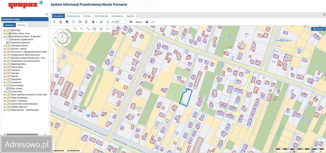Image resolution: width=326 pixels, height=153 pixels.
Task: Click the Pomoc link
Action: click(139, 22)
